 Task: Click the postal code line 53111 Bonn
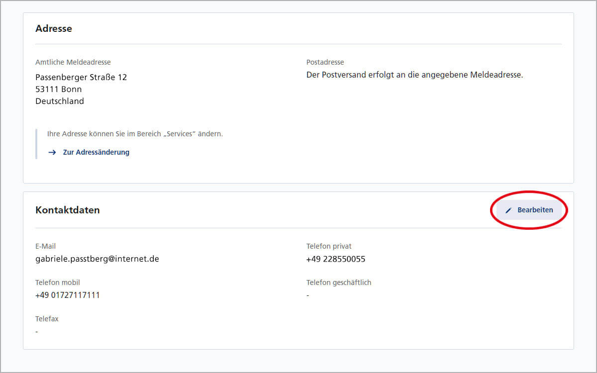point(59,89)
